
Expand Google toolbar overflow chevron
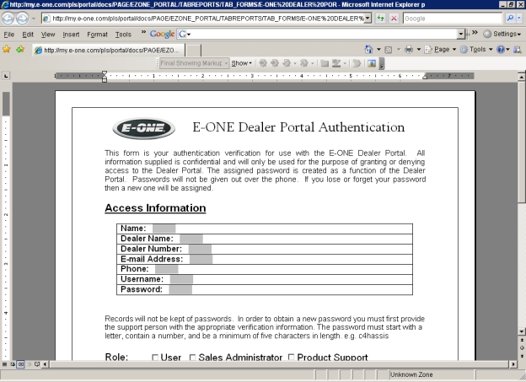(475, 33)
